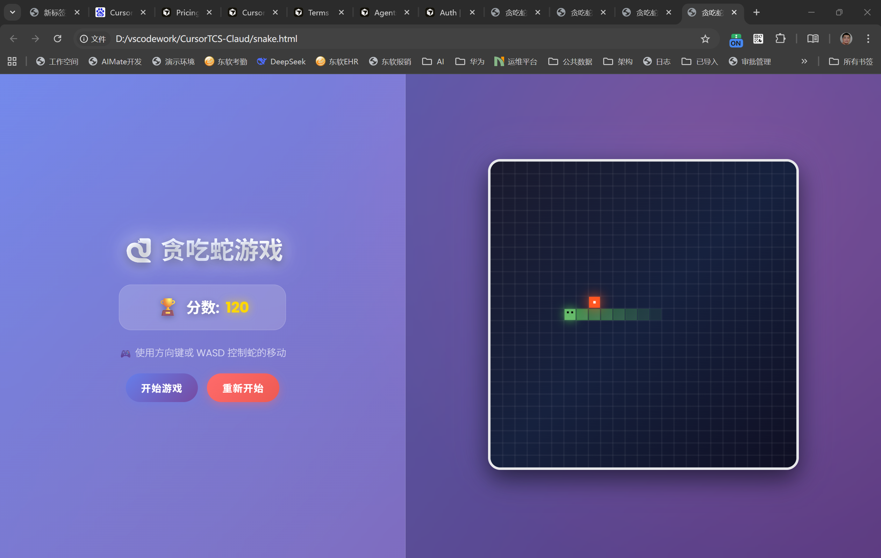The height and width of the screenshot is (558, 881).
Task: Click the 重新开始 button
Action: pyautogui.click(x=243, y=388)
